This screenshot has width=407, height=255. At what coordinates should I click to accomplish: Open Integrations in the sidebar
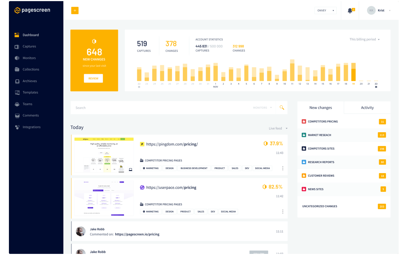(32, 127)
